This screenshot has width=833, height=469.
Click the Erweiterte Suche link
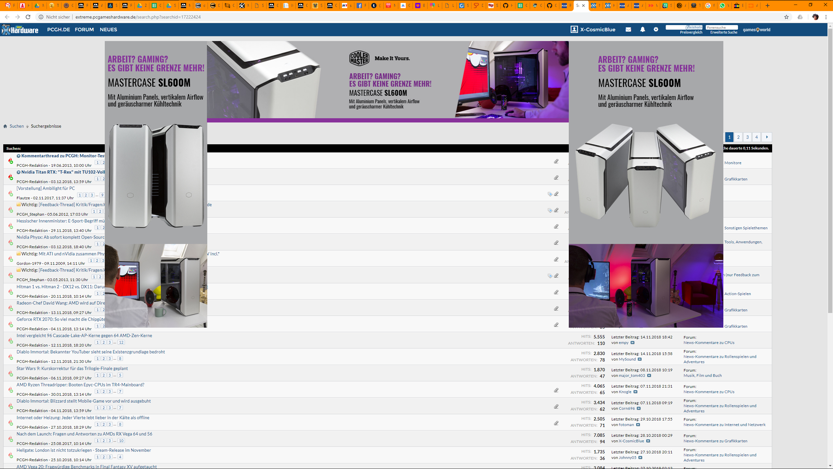click(724, 32)
